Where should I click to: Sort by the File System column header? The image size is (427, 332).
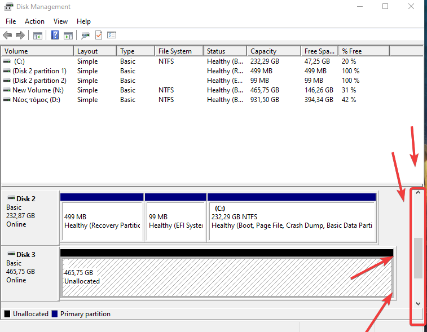coord(179,51)
